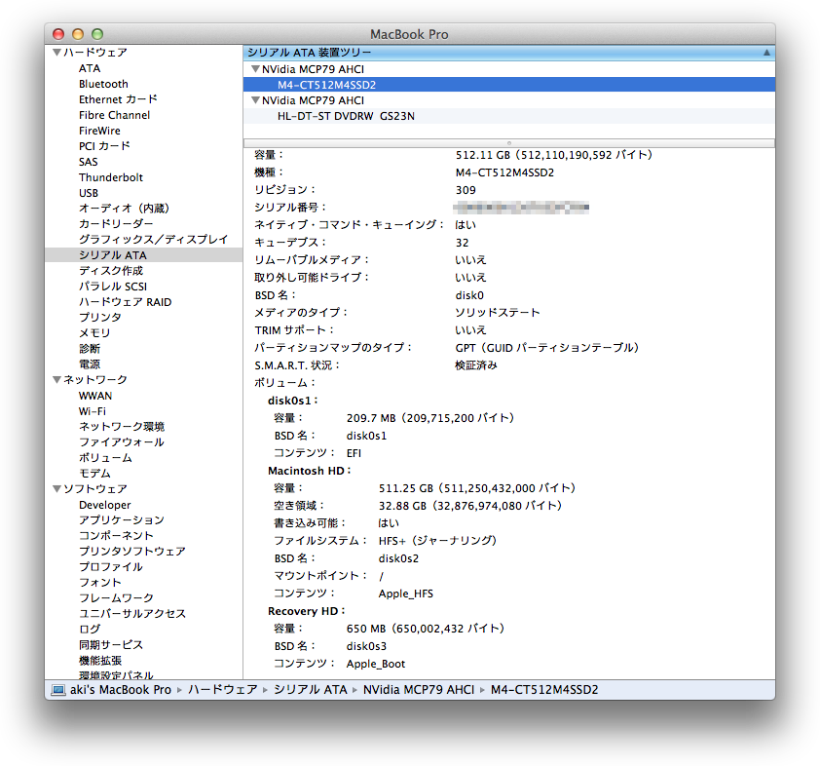
Task: Collapse second NVidia MCP79 AHCI node above DVDRW
Action: [x=255, y=100]
